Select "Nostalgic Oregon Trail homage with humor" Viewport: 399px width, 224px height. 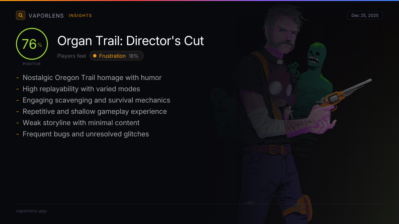pyautogui.click(x=92, y=78)
